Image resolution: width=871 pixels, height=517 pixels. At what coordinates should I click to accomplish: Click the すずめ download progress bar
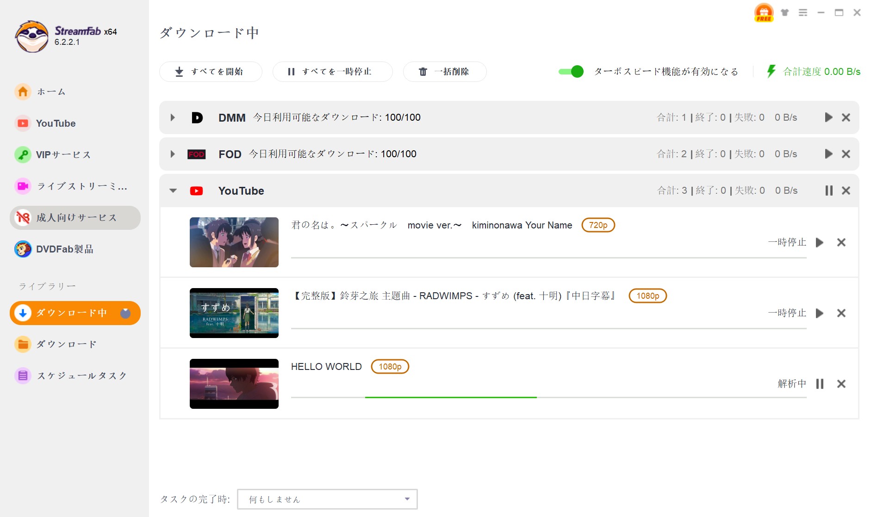click(x=548, y=328)
